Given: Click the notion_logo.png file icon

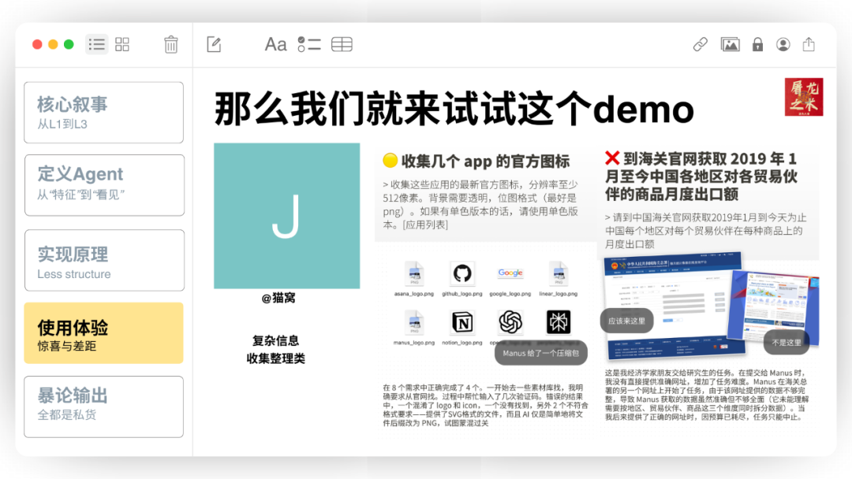Looking at the screenshot, I should [x=462, y=322].
